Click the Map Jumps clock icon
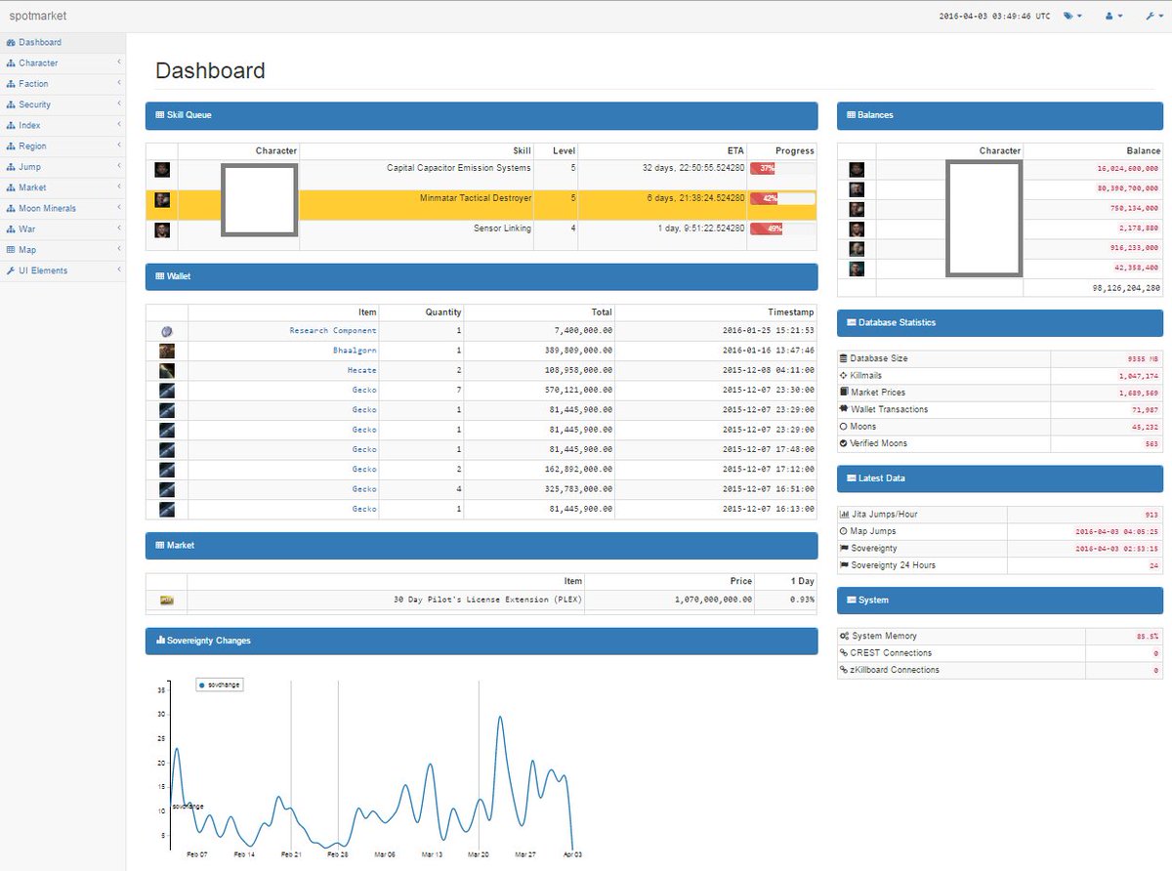This screenshot has width=1172, height=871. (x=844, y=531)
